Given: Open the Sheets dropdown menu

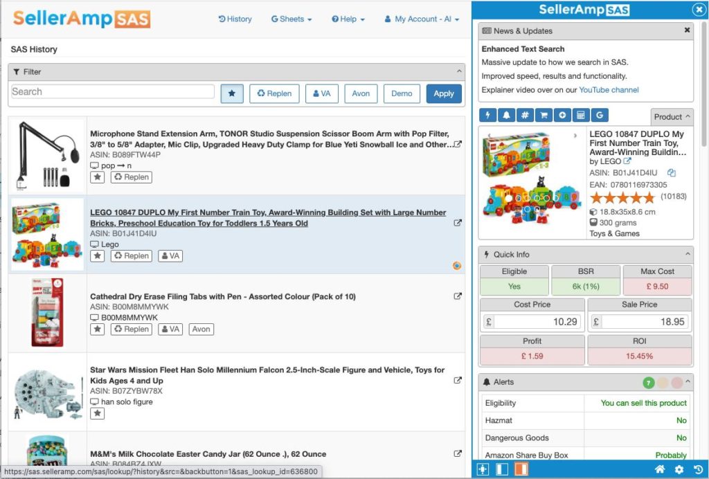Looking at the screenshot, I should point(291,19).
